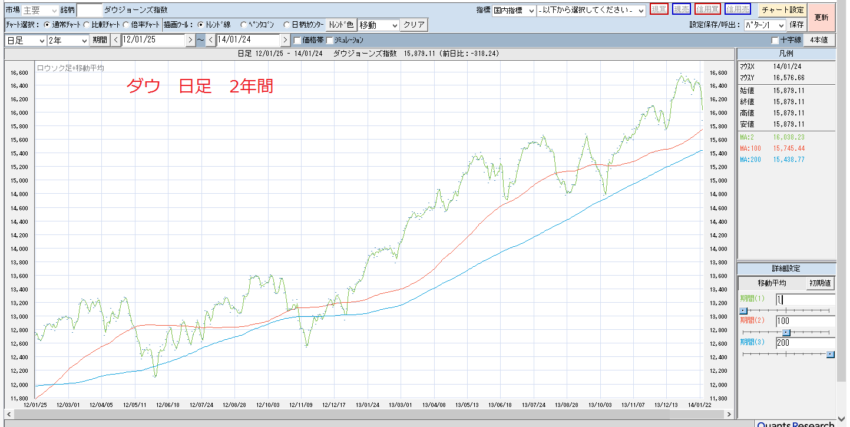Click the 信用買 button
The width and height of the screenshot is (850, 427).
click(x=707, y=9)
